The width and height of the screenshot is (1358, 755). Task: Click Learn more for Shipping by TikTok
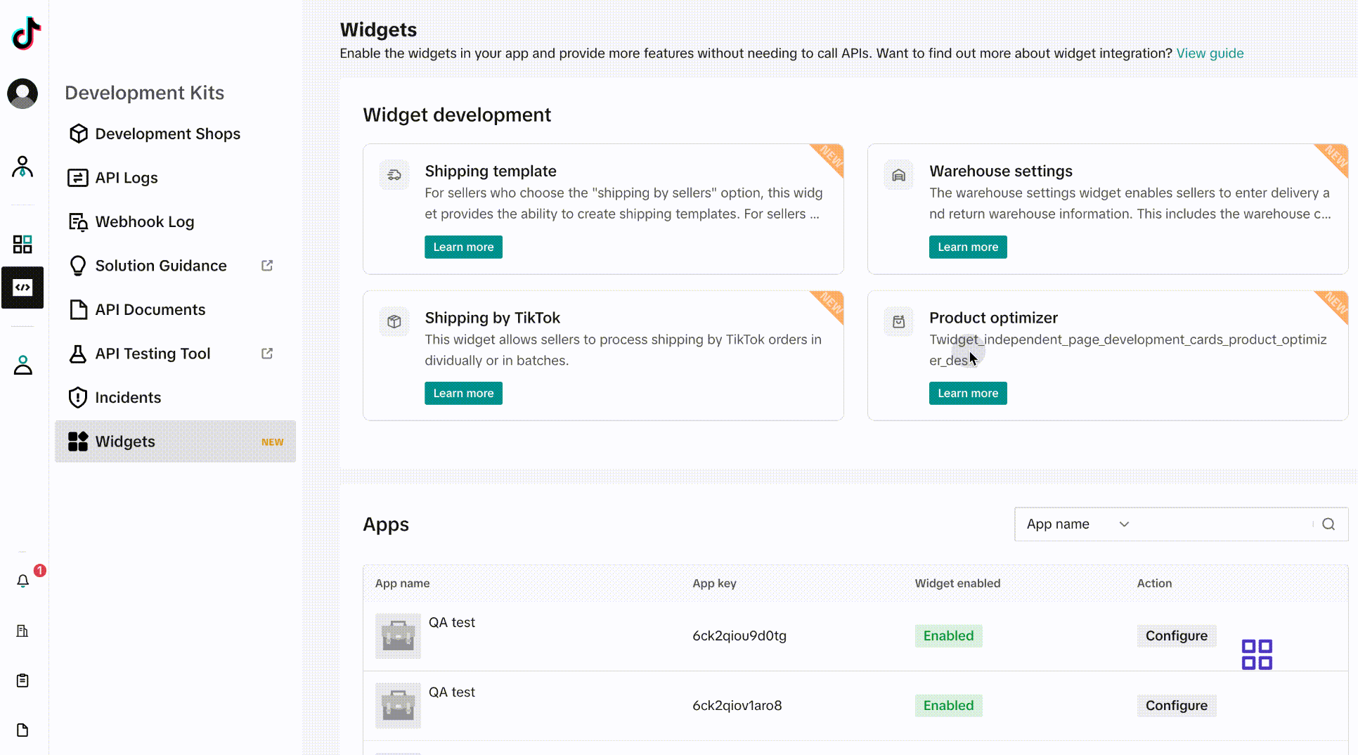tap(463, 393)
